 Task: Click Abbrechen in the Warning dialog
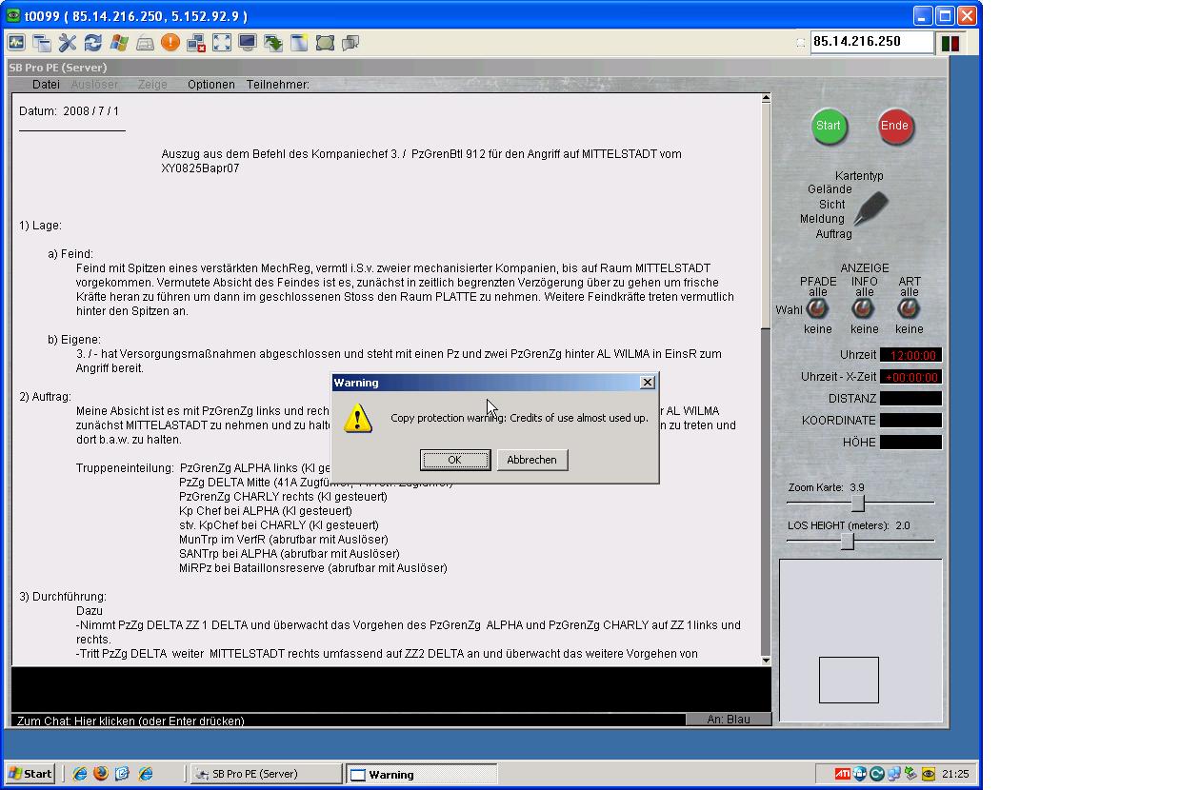[531, 460]
